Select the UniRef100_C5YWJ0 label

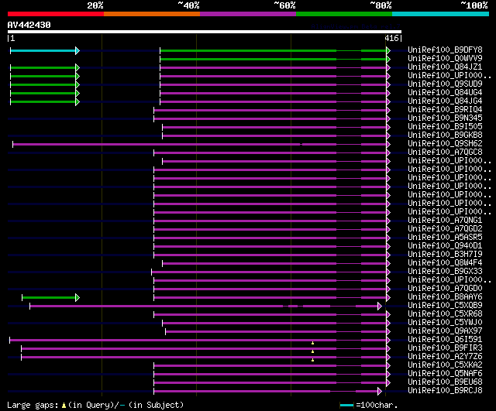(445, 322)
